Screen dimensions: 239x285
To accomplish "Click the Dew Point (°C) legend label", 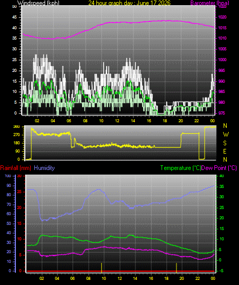I will click(219, 168).
